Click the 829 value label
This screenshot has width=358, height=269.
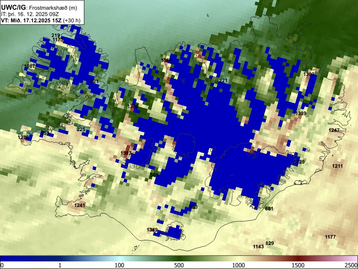pos(270,243)
